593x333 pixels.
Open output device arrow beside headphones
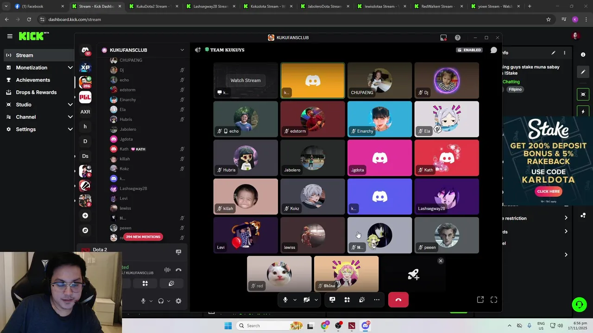click(x=169, y=301)
